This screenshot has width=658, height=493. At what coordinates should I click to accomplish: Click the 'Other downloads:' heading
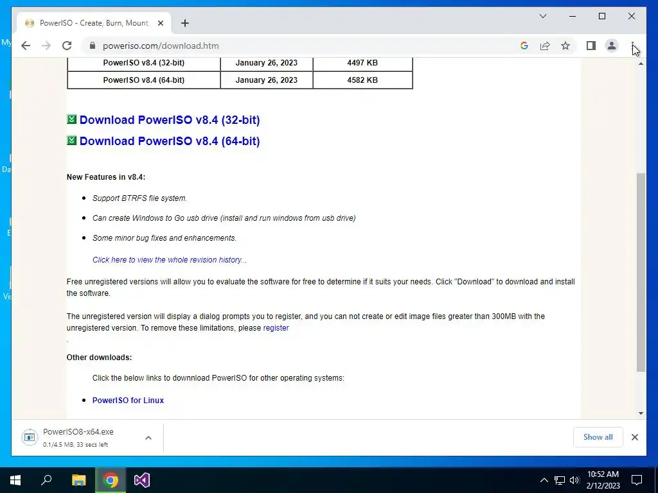click(99, 358)
